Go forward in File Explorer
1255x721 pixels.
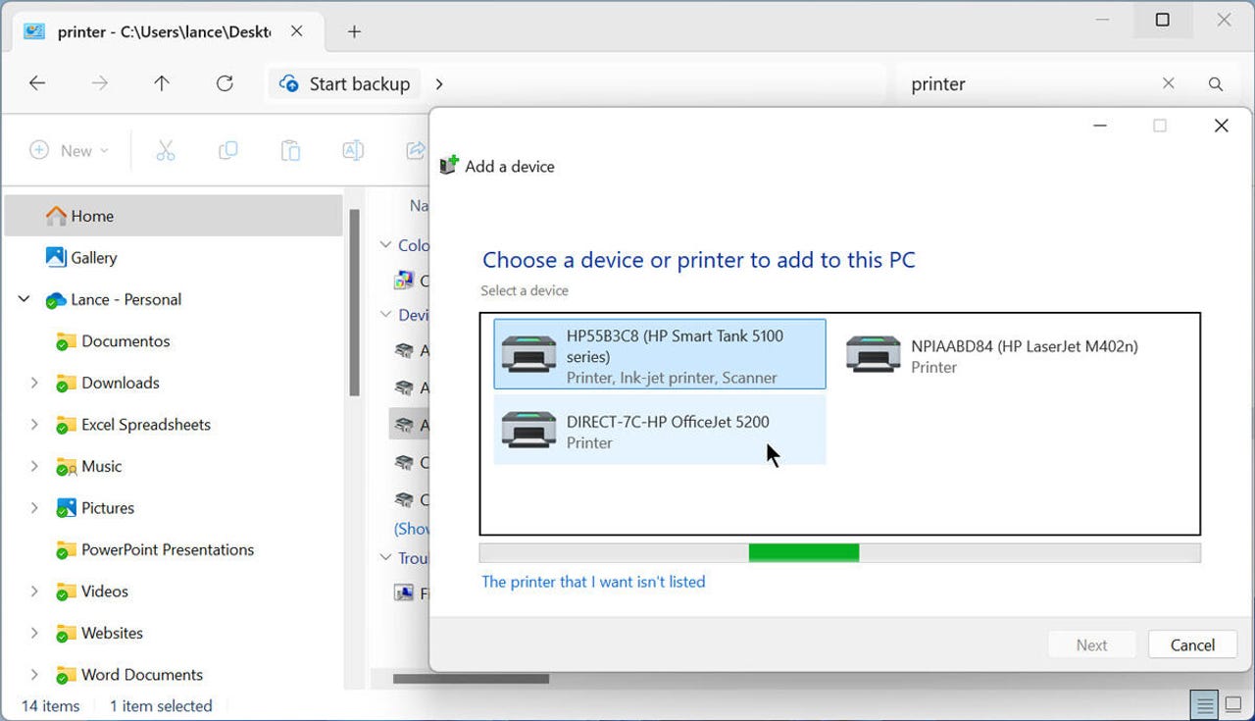100,83
